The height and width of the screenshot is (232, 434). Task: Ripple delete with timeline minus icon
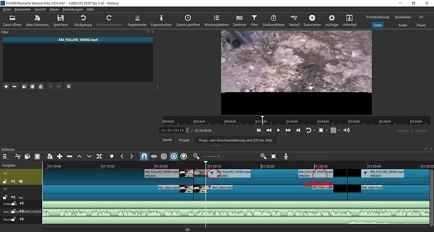tap(69, 156)
